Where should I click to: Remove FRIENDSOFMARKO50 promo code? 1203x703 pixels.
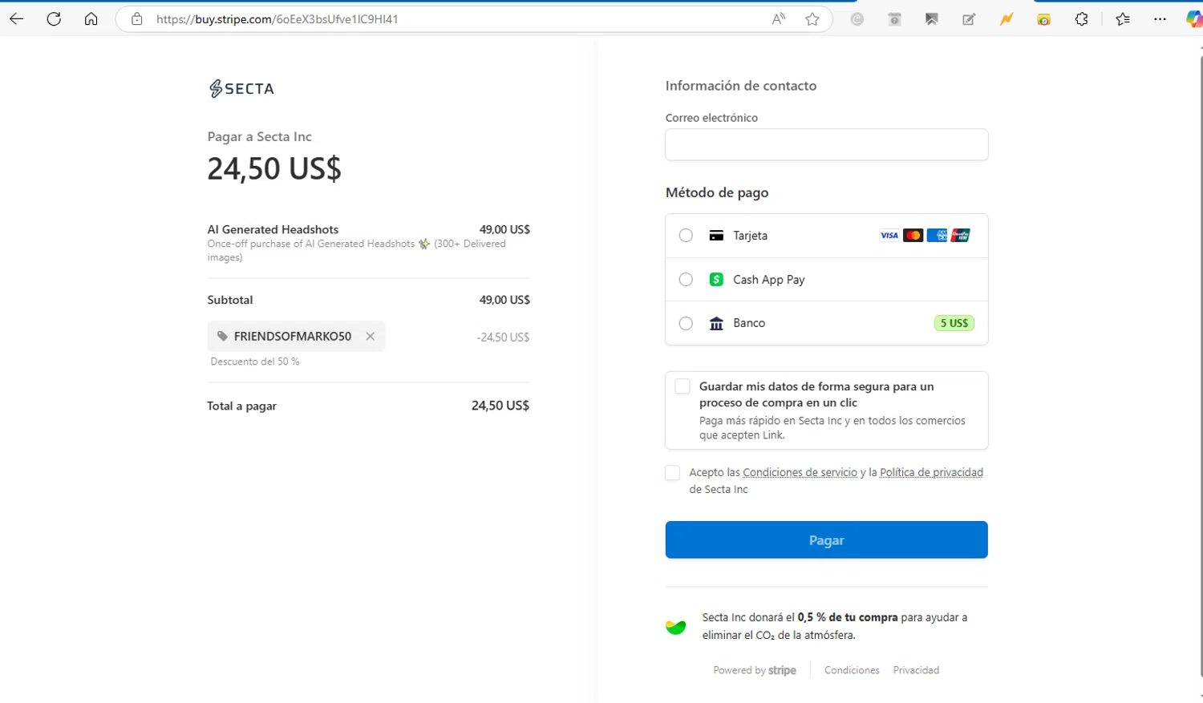pyautogui.click(x=371, y=336)
